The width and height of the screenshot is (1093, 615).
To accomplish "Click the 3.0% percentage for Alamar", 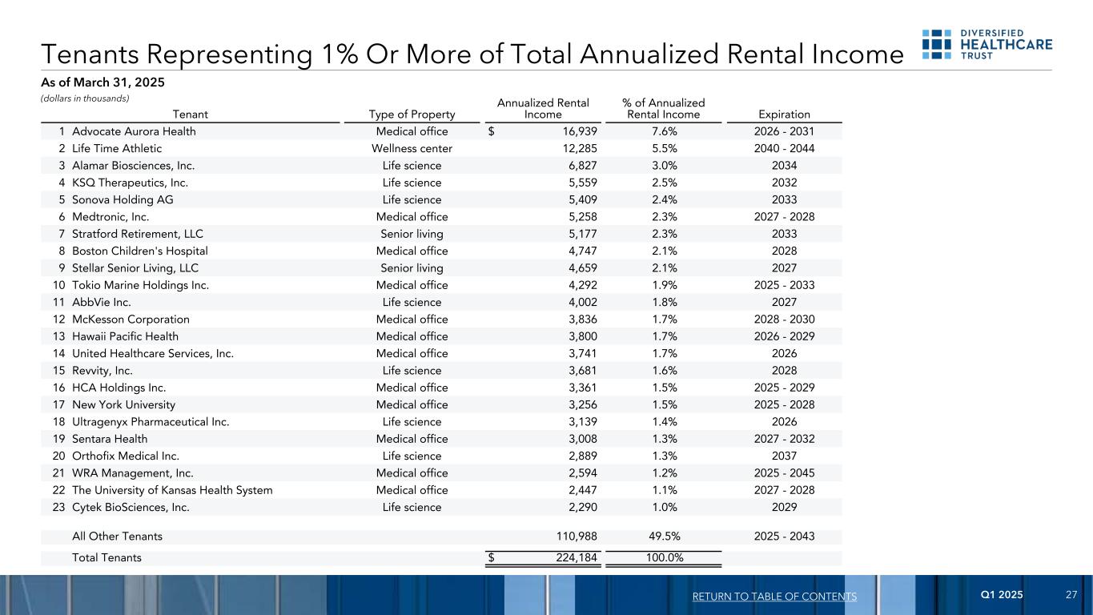I will click(664, 166).
